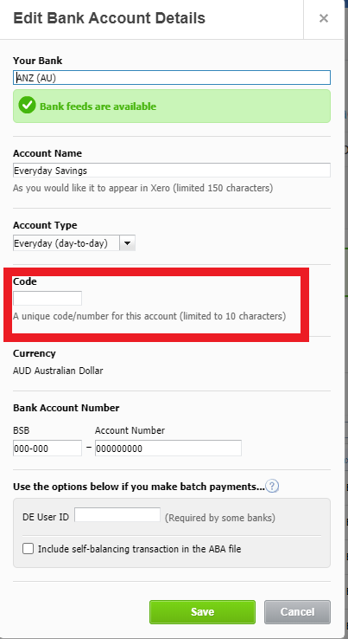Viewport: 348px width, 639px height.
Task: Click the BSB field showing 000-000
Action: tap(47, 449)
